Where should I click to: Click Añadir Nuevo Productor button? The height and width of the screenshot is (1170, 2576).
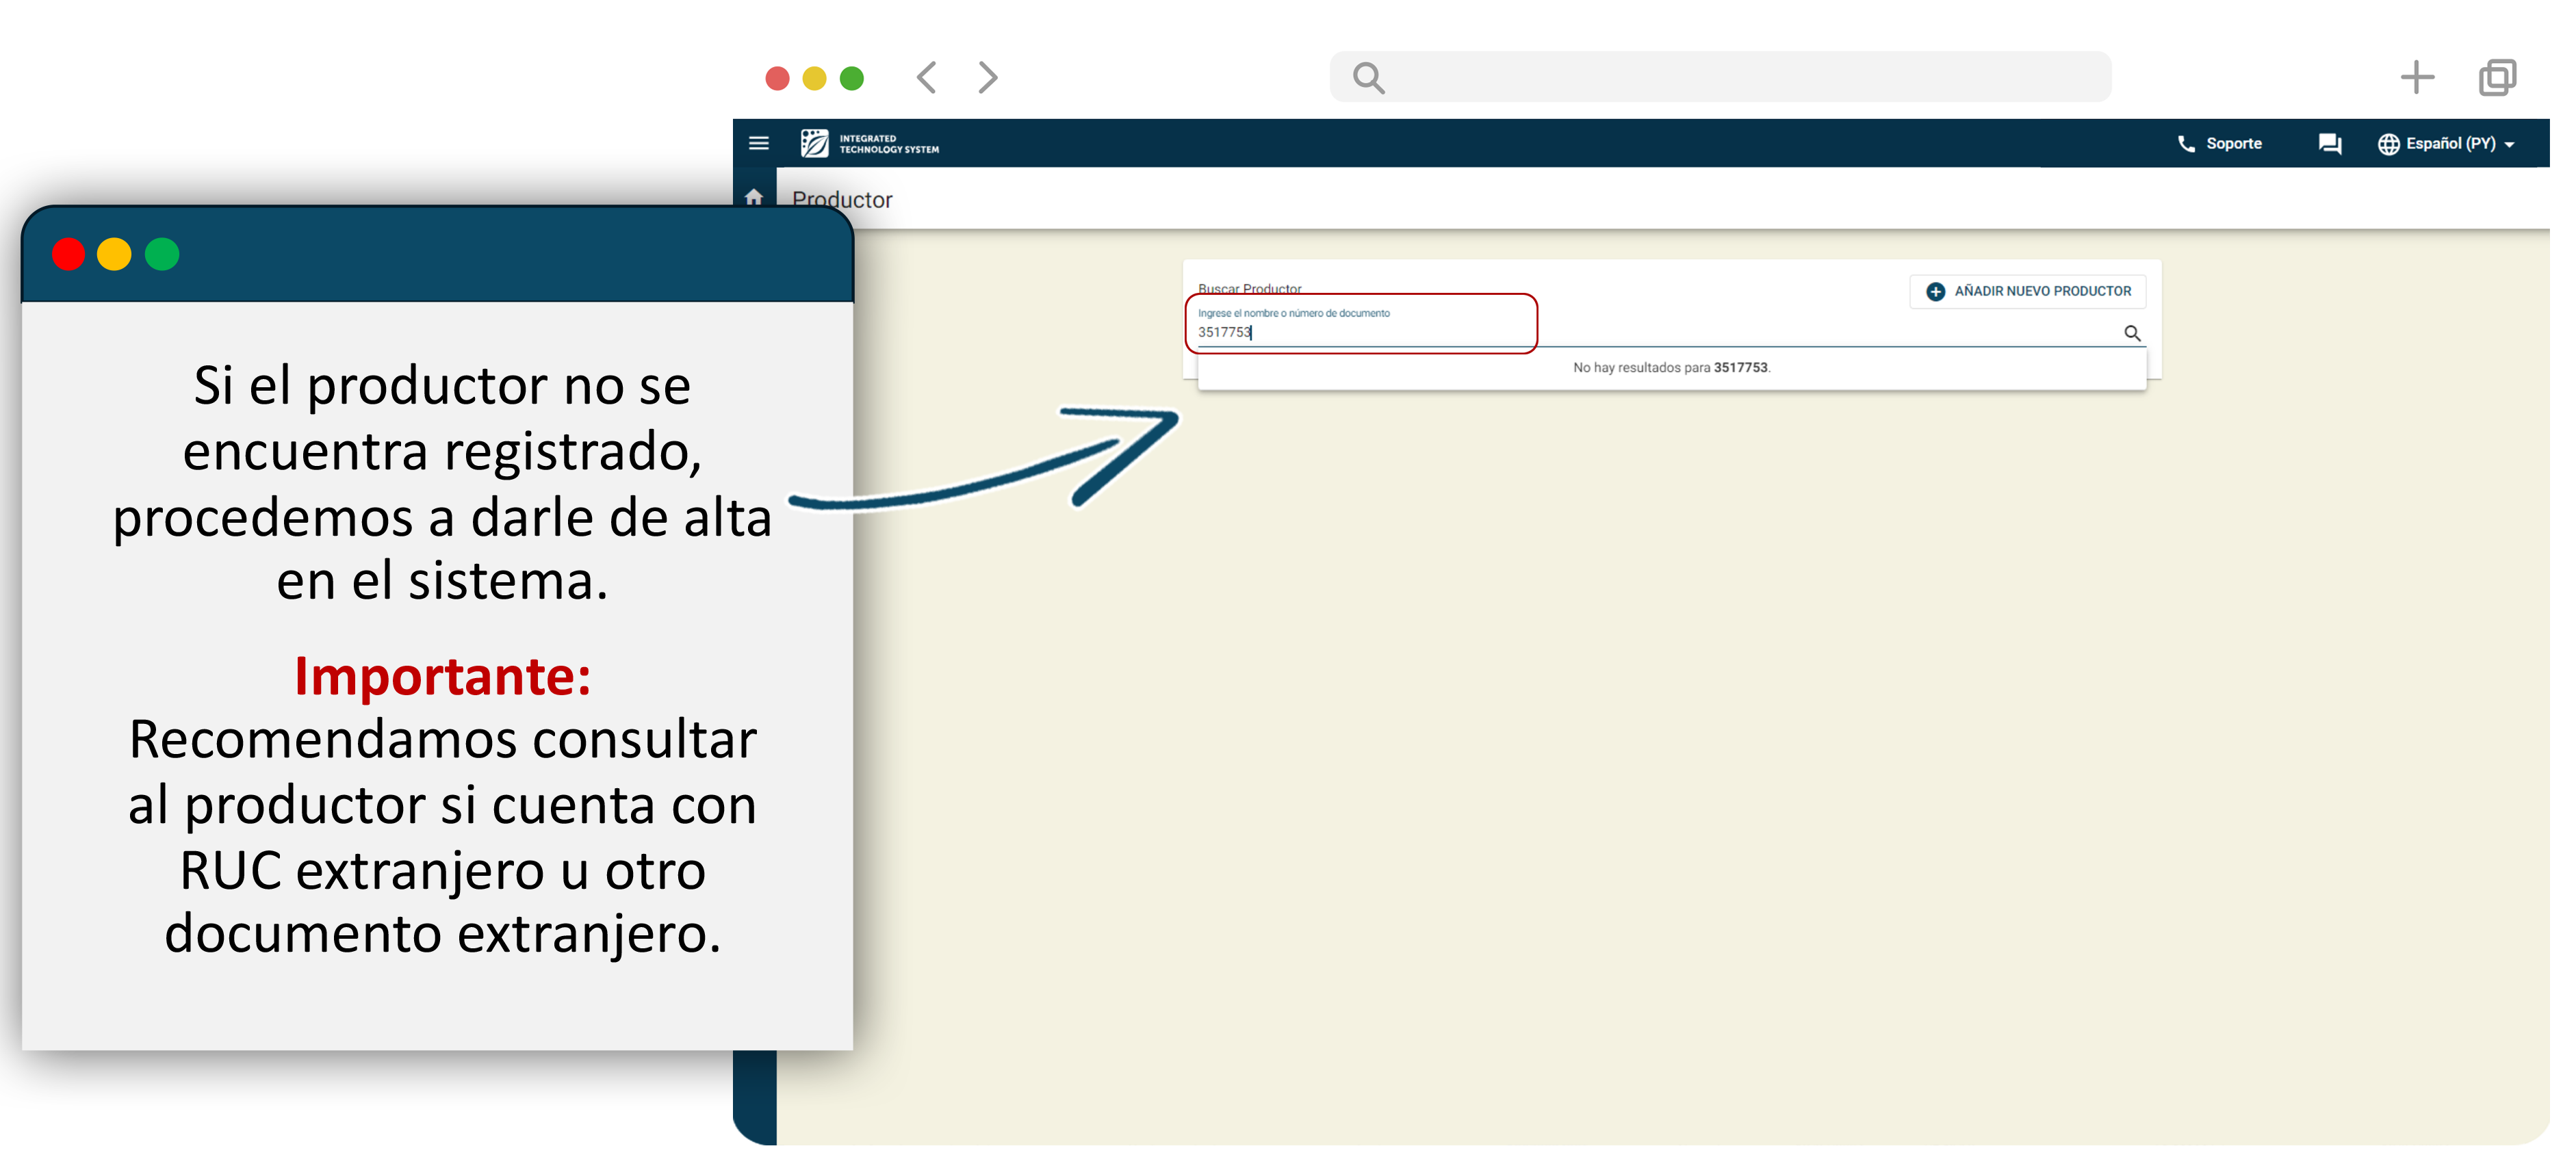(x=2028, y=291)
